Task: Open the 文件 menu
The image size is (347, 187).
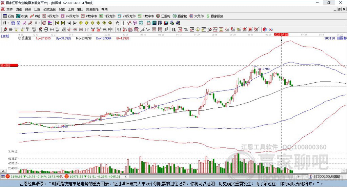Action: click(x=10, y=9)
